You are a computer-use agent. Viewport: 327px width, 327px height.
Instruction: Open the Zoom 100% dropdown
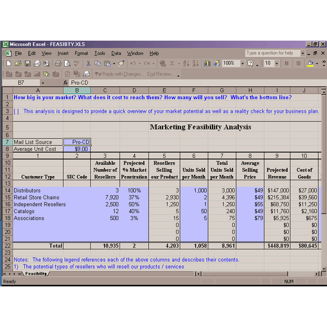pyautogui.click(x=243, y=63)
